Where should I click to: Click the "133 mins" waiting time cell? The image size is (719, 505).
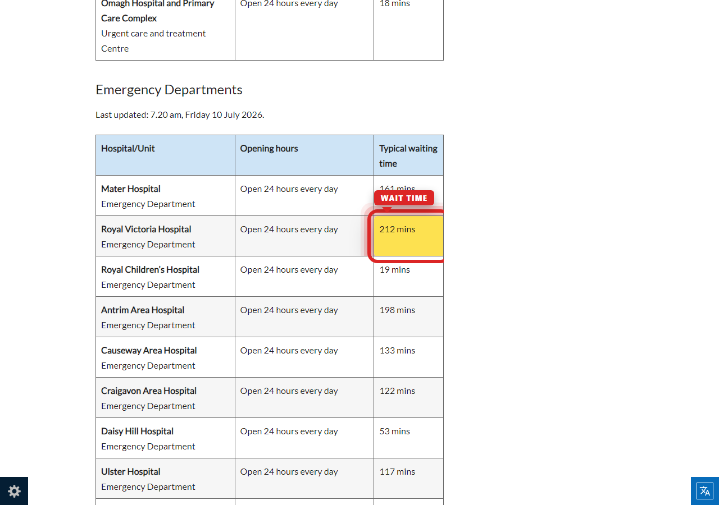408,357
